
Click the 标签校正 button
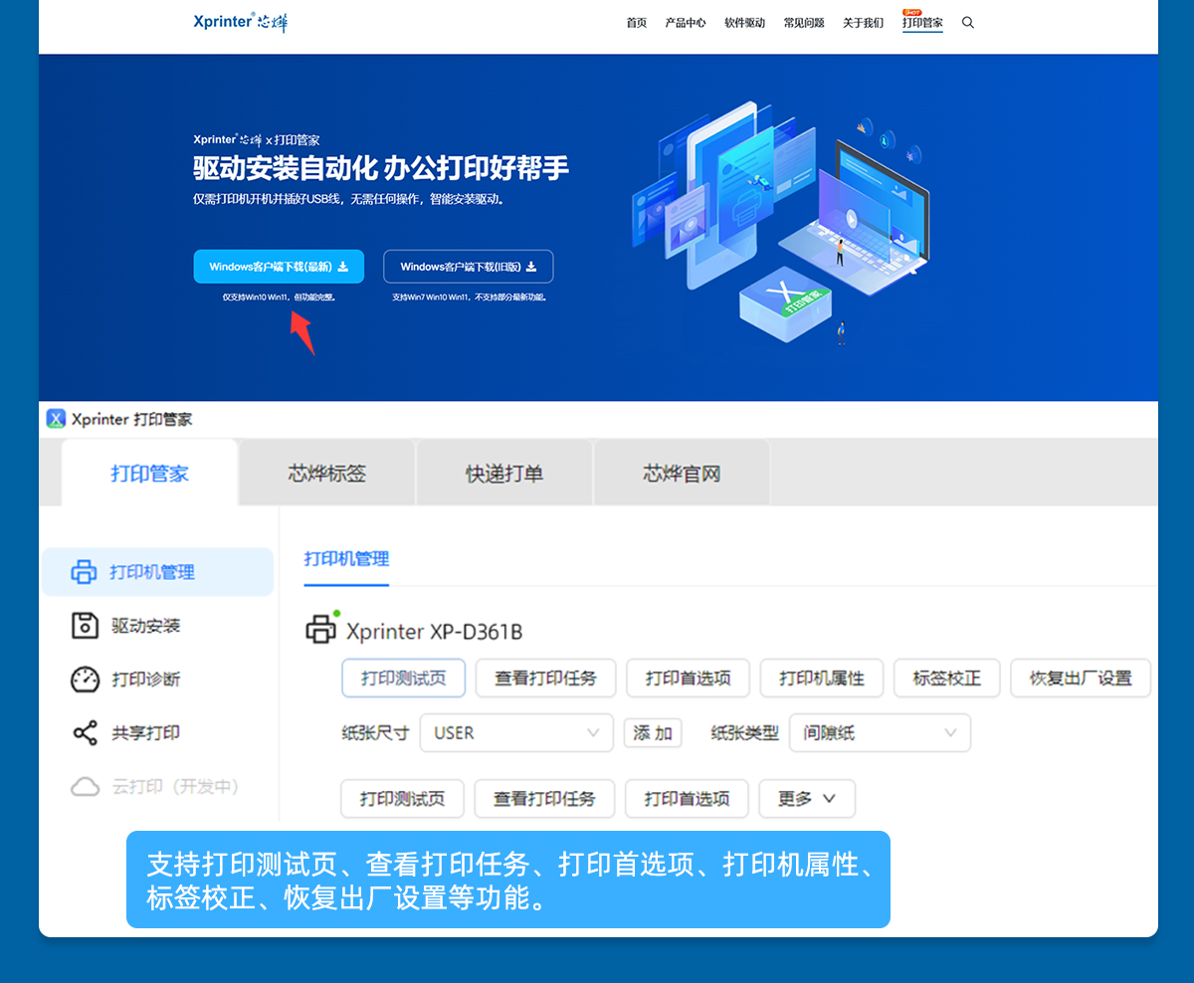947,679
